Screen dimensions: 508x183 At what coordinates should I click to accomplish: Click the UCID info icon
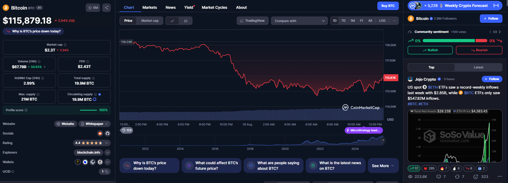13,172
